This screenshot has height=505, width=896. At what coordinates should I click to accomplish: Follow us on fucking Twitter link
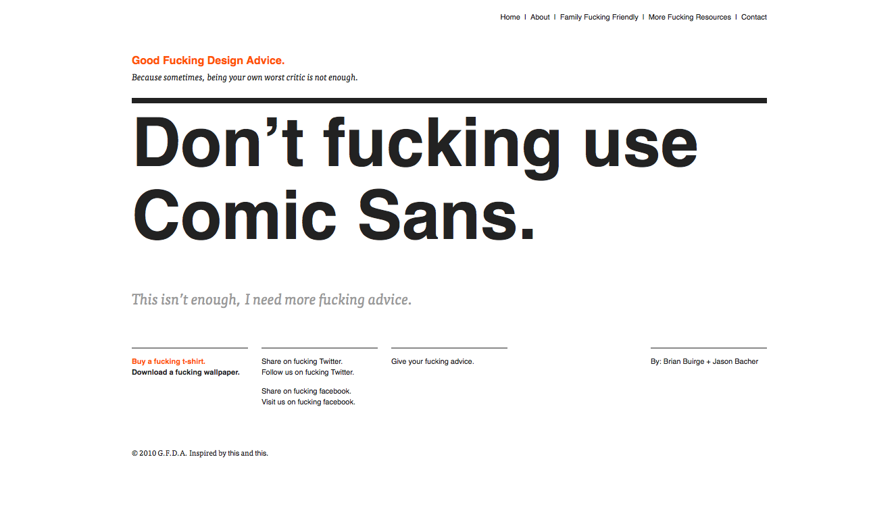[x=307, y=373]
